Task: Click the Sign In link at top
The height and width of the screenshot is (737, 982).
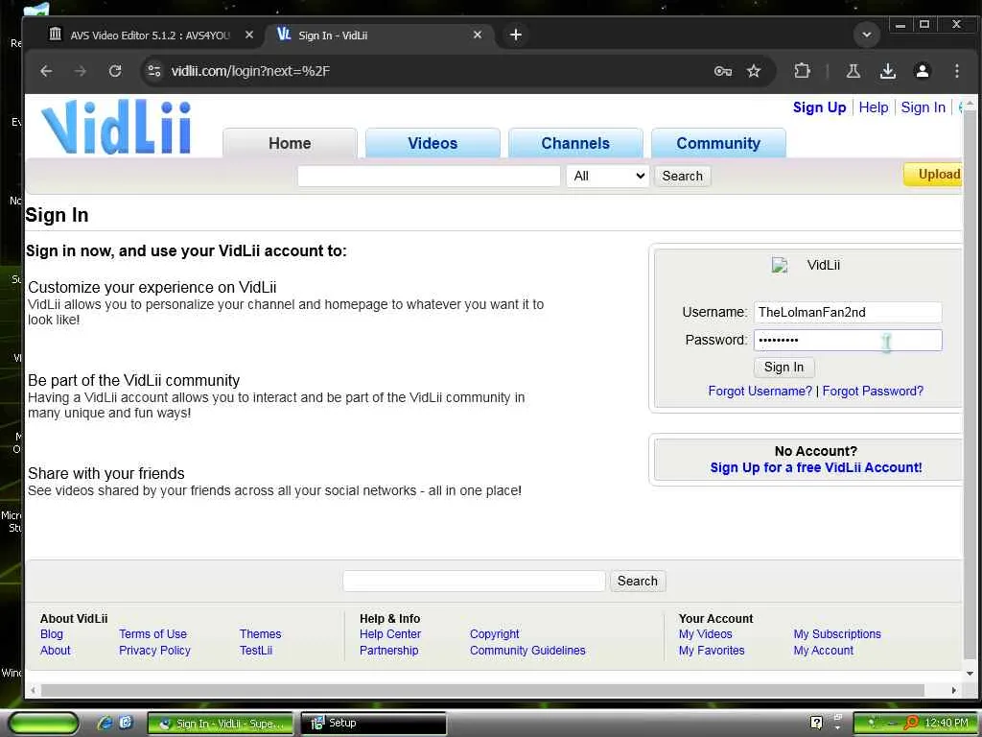Action: (x=923, y=107)
